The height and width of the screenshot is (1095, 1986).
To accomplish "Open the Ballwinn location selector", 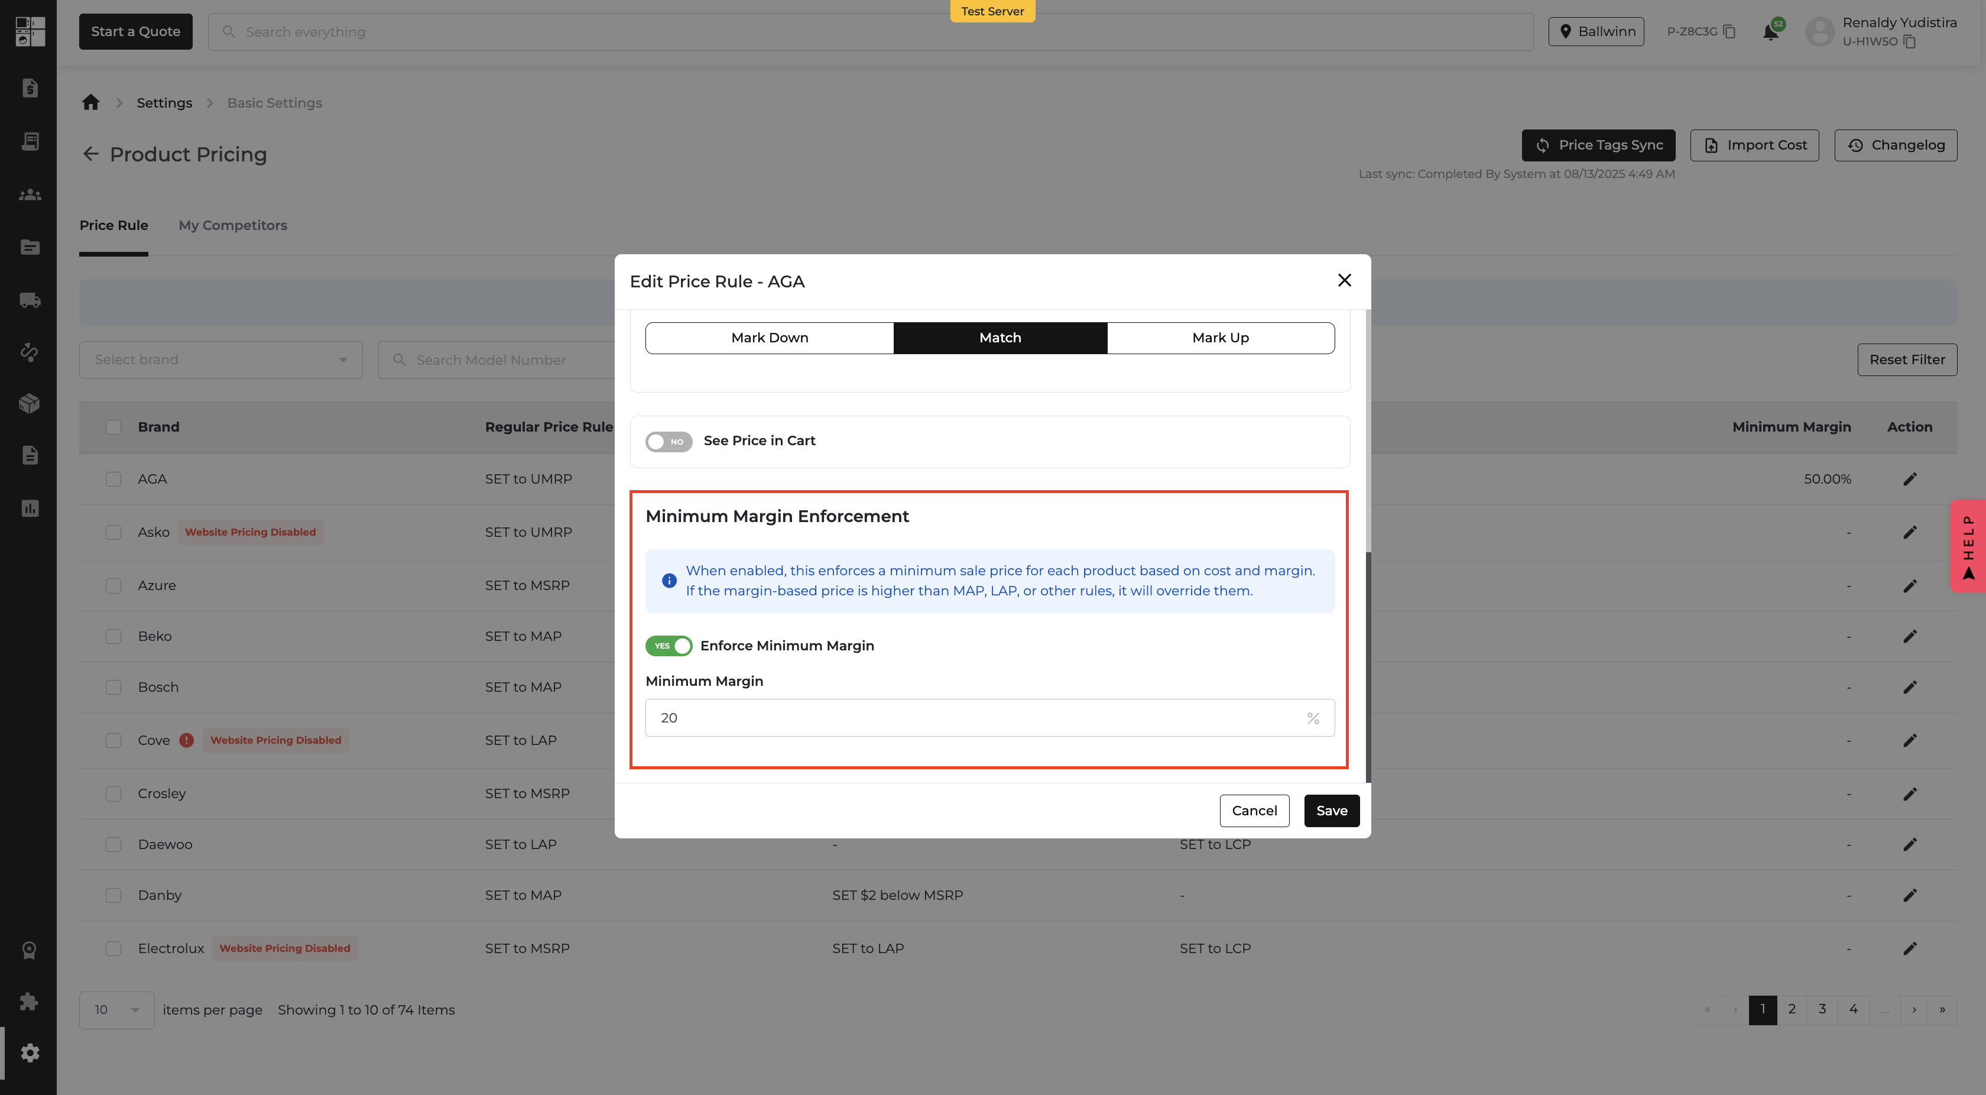I will [1596, 31].
